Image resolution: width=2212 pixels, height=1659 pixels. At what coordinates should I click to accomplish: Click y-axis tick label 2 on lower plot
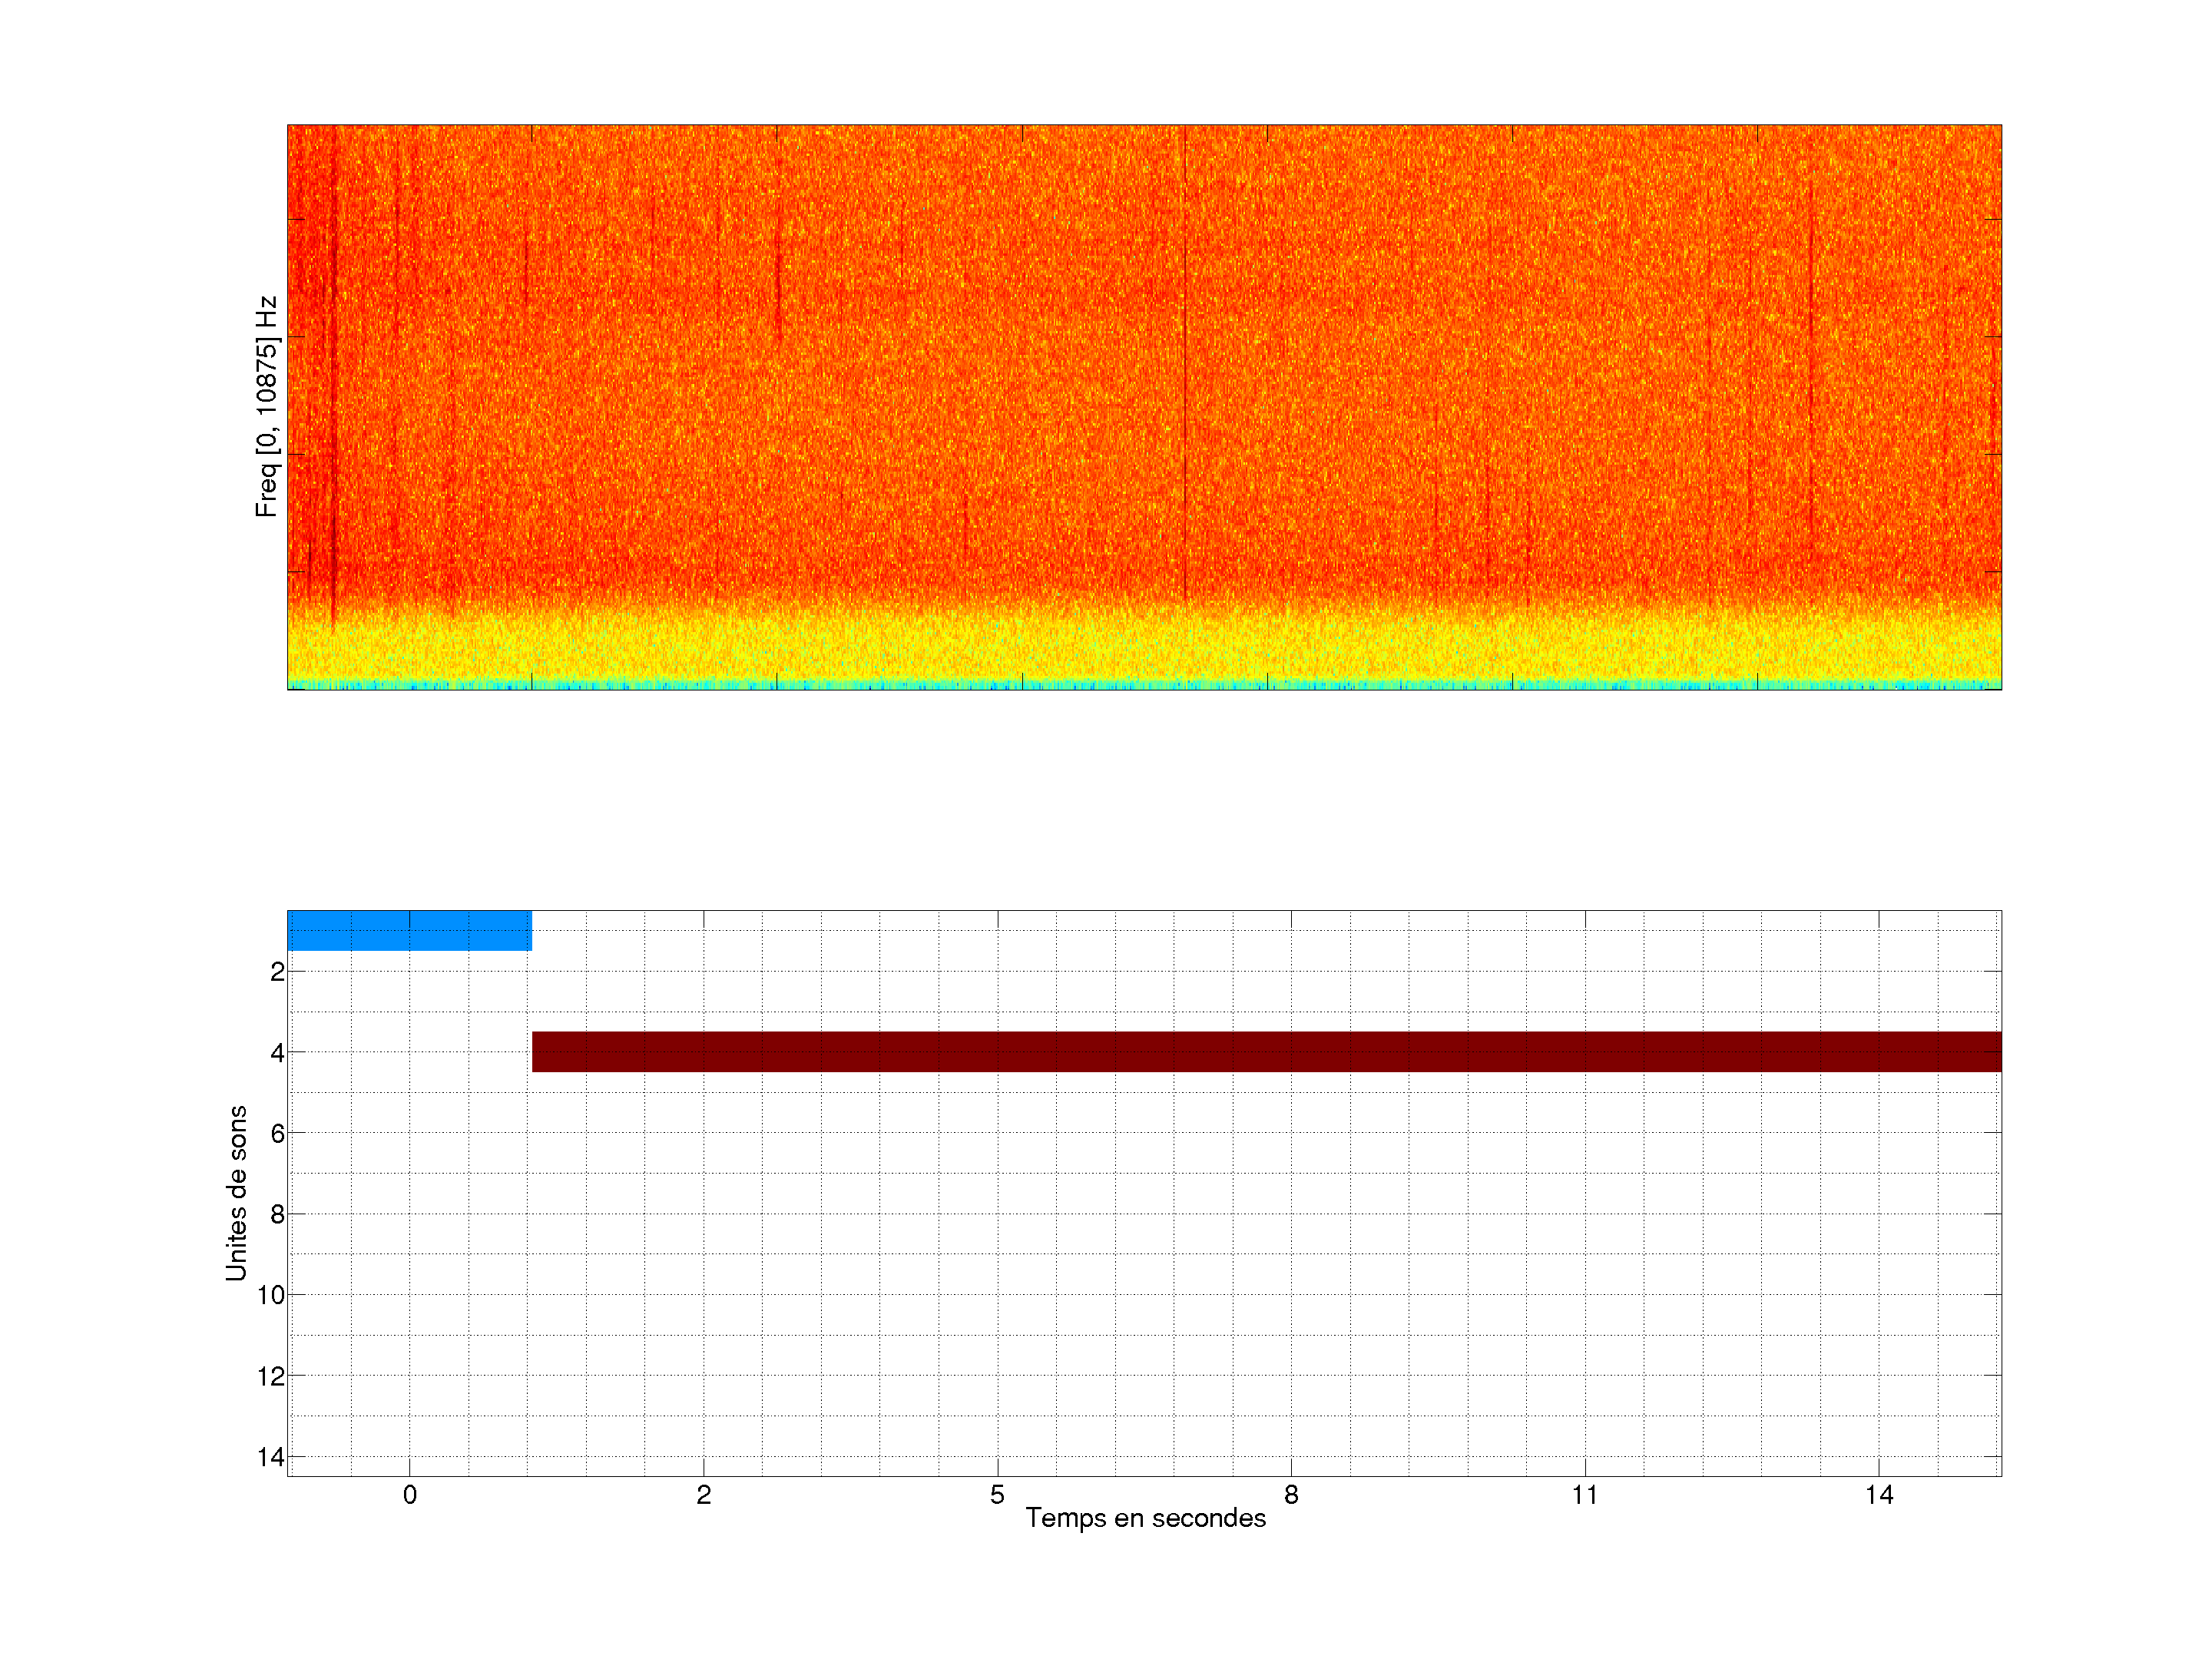tap(277, 972)
